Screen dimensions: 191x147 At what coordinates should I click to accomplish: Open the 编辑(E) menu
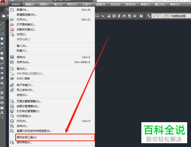30,5
